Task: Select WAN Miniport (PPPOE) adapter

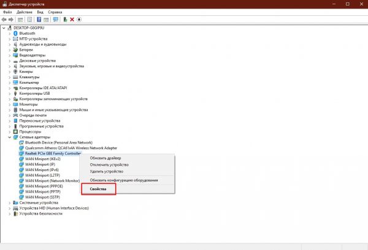Action: point(44,186)
